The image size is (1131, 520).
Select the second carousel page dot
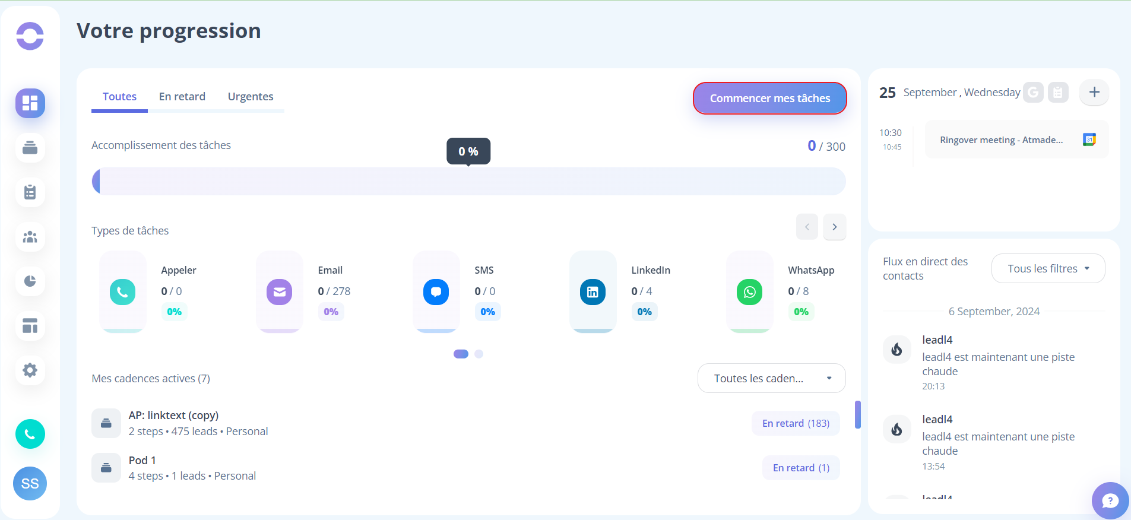click(479, 354)
